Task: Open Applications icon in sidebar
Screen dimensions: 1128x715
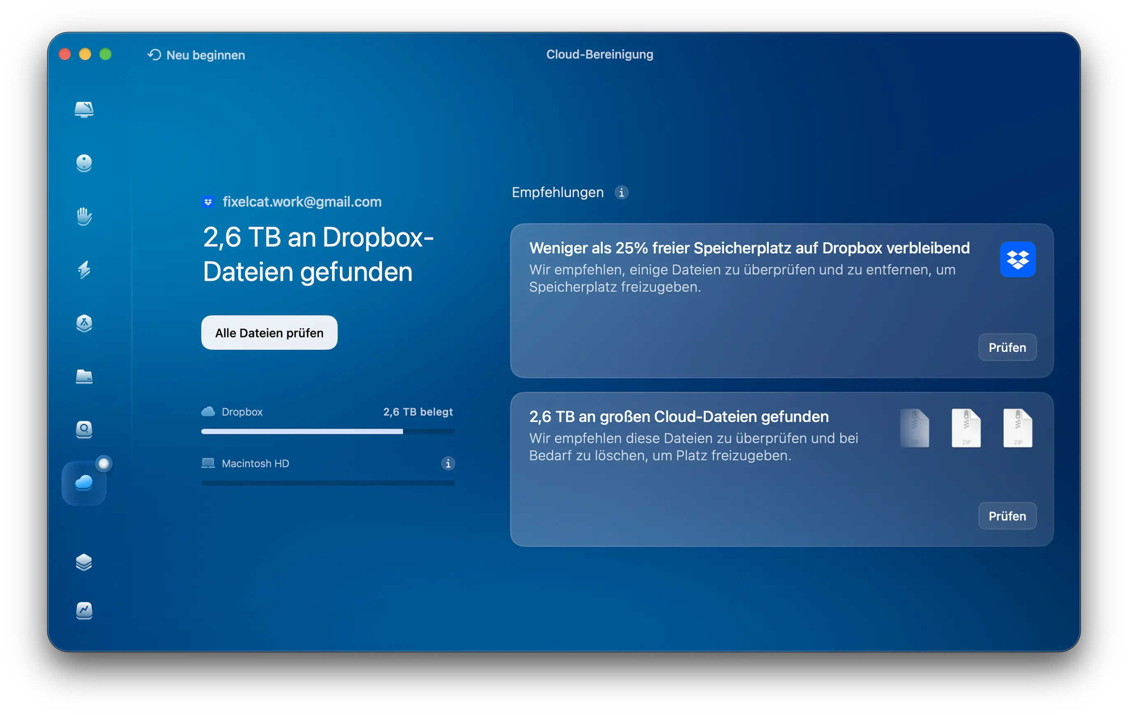Action: (x=84, y=323)
